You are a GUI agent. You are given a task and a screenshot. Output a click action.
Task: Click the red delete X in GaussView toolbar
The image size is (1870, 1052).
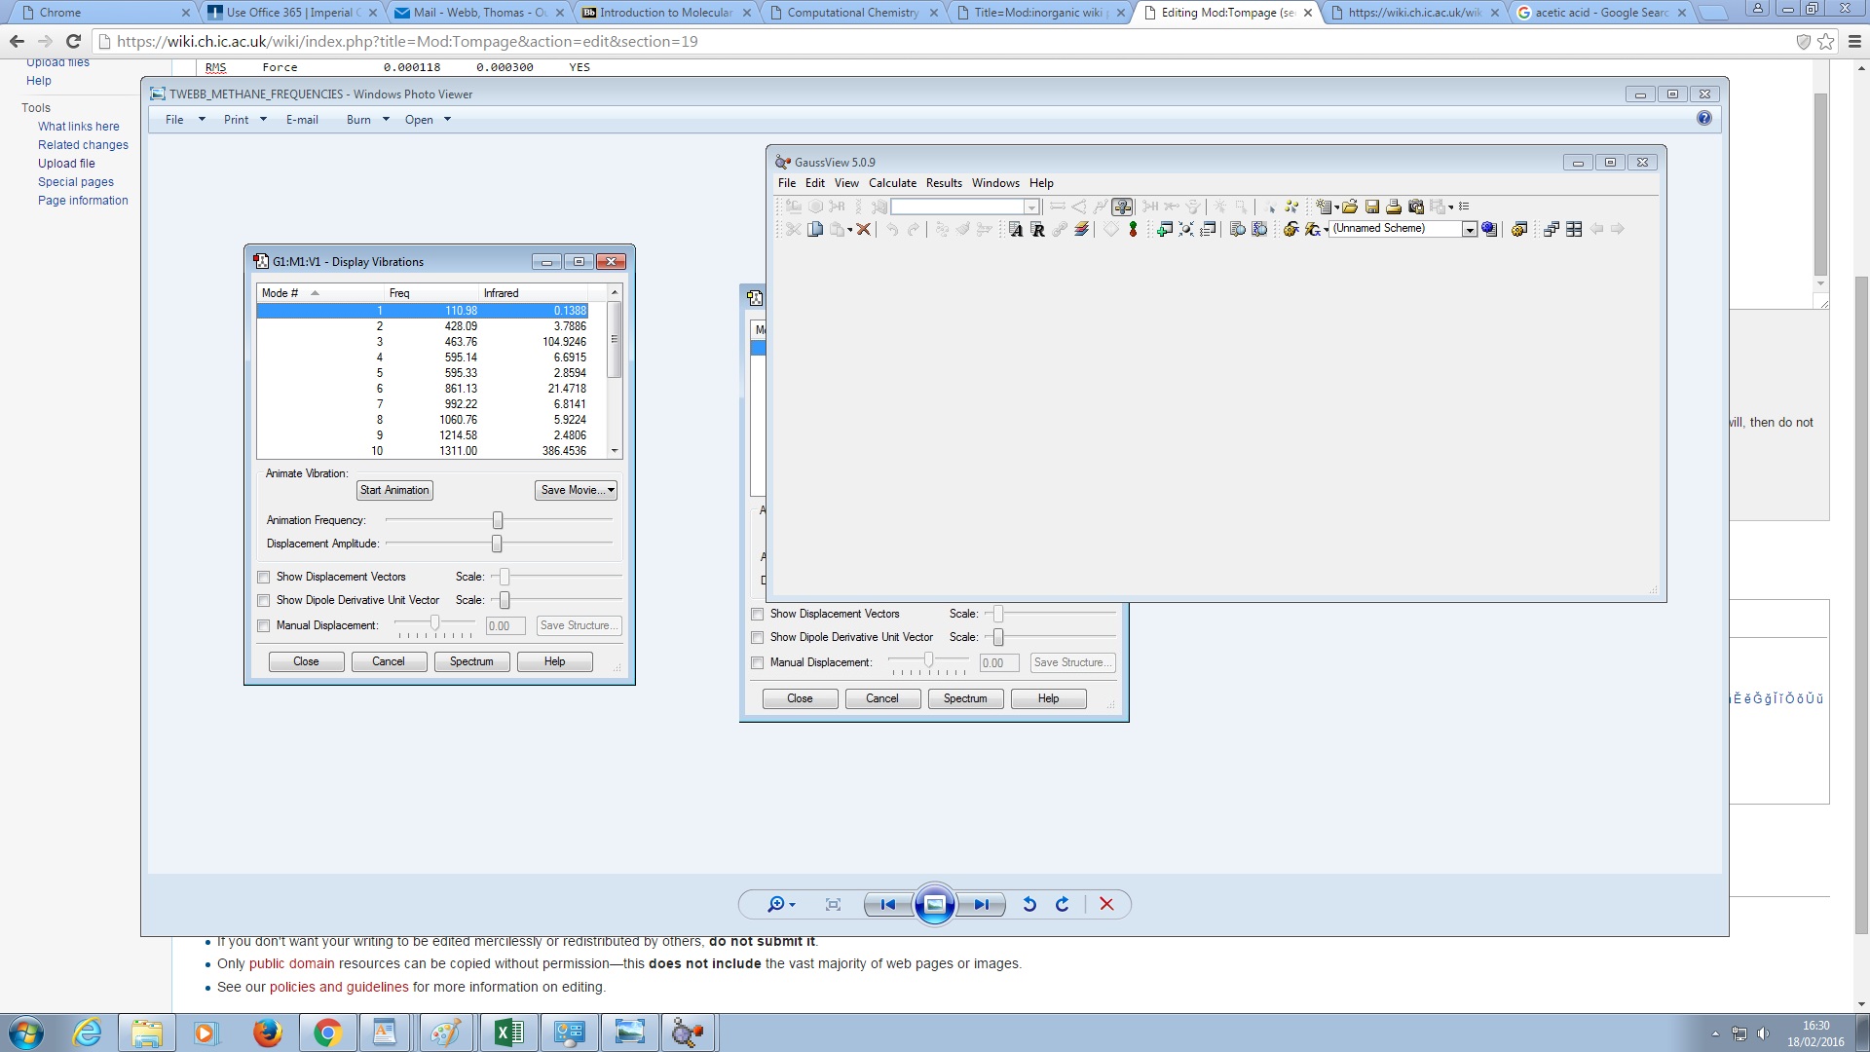863,229
